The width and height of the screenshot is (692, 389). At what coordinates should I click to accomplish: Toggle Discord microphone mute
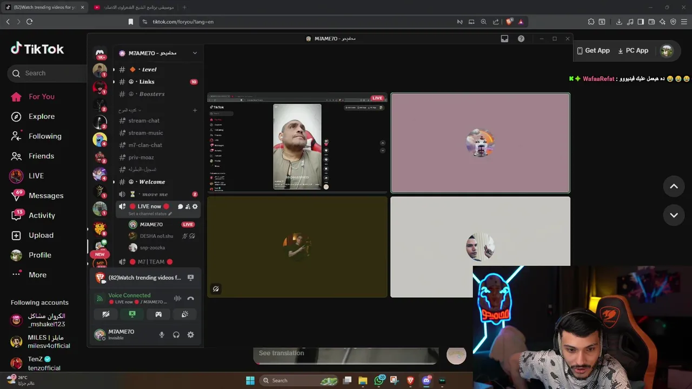[x=162, y=335]
